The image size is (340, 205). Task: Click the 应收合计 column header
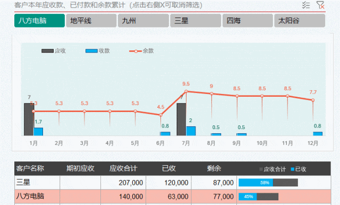pos(123,168)
